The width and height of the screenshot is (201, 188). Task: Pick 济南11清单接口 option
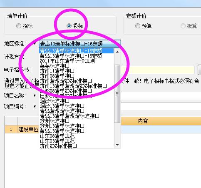click(76, 71)
